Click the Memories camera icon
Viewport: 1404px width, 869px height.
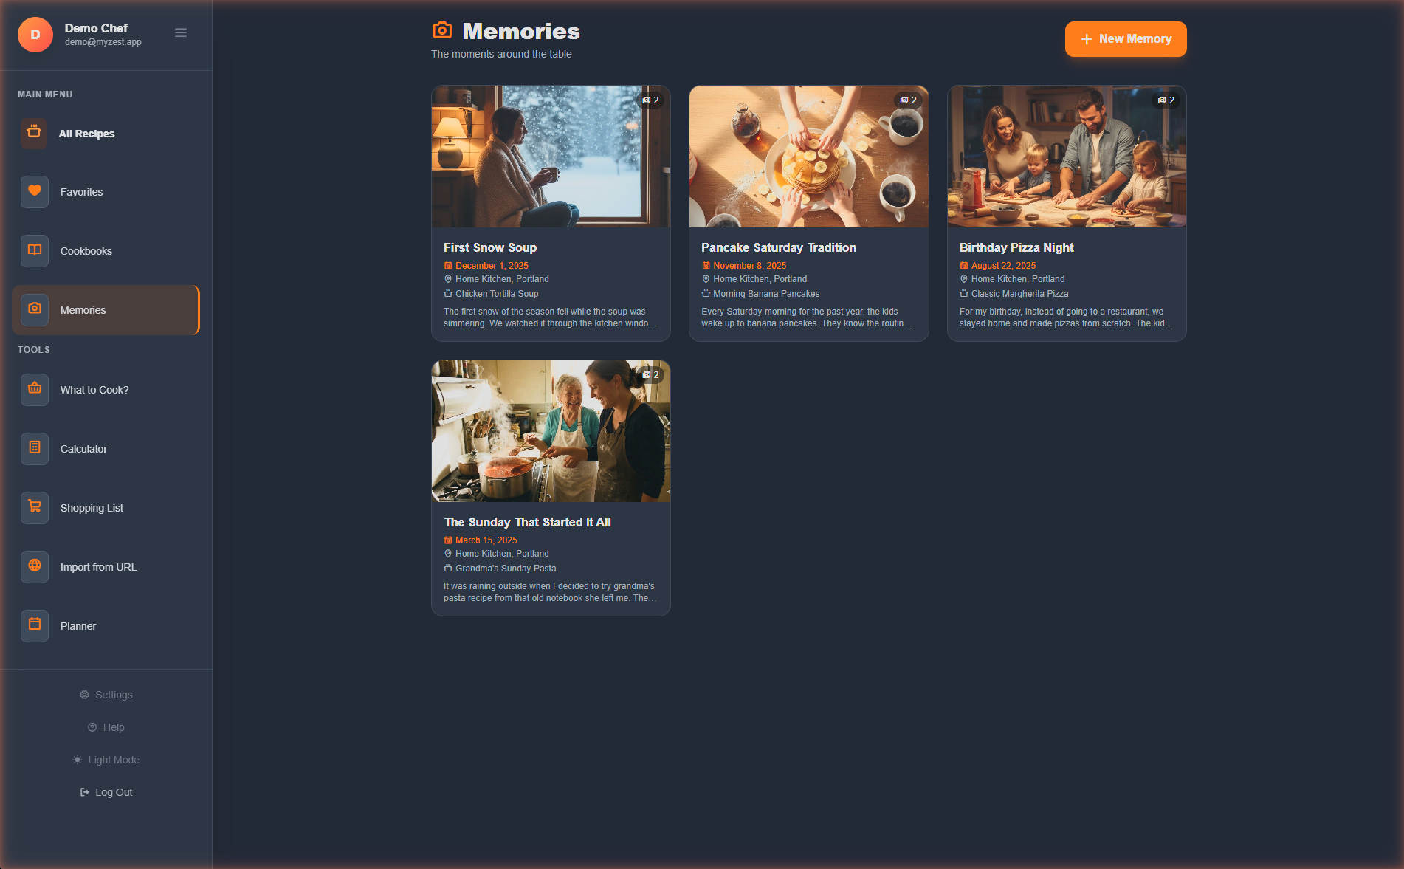(x=34, y=309)
